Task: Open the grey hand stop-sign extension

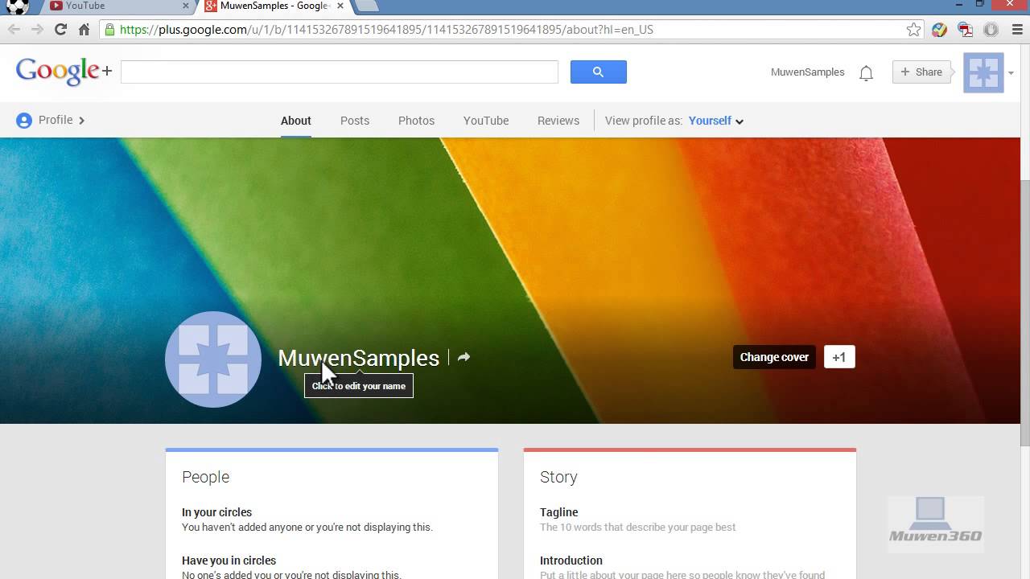Action: 991,30
